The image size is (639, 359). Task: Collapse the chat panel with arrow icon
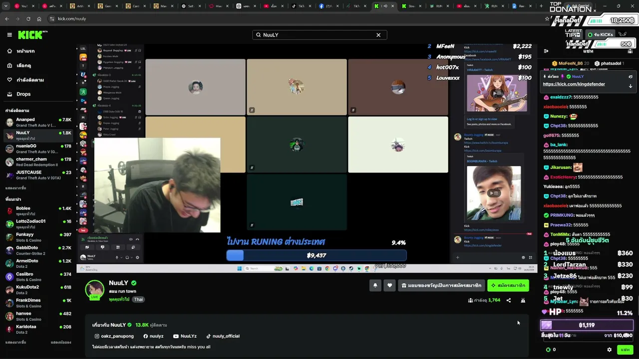[546, 51]
